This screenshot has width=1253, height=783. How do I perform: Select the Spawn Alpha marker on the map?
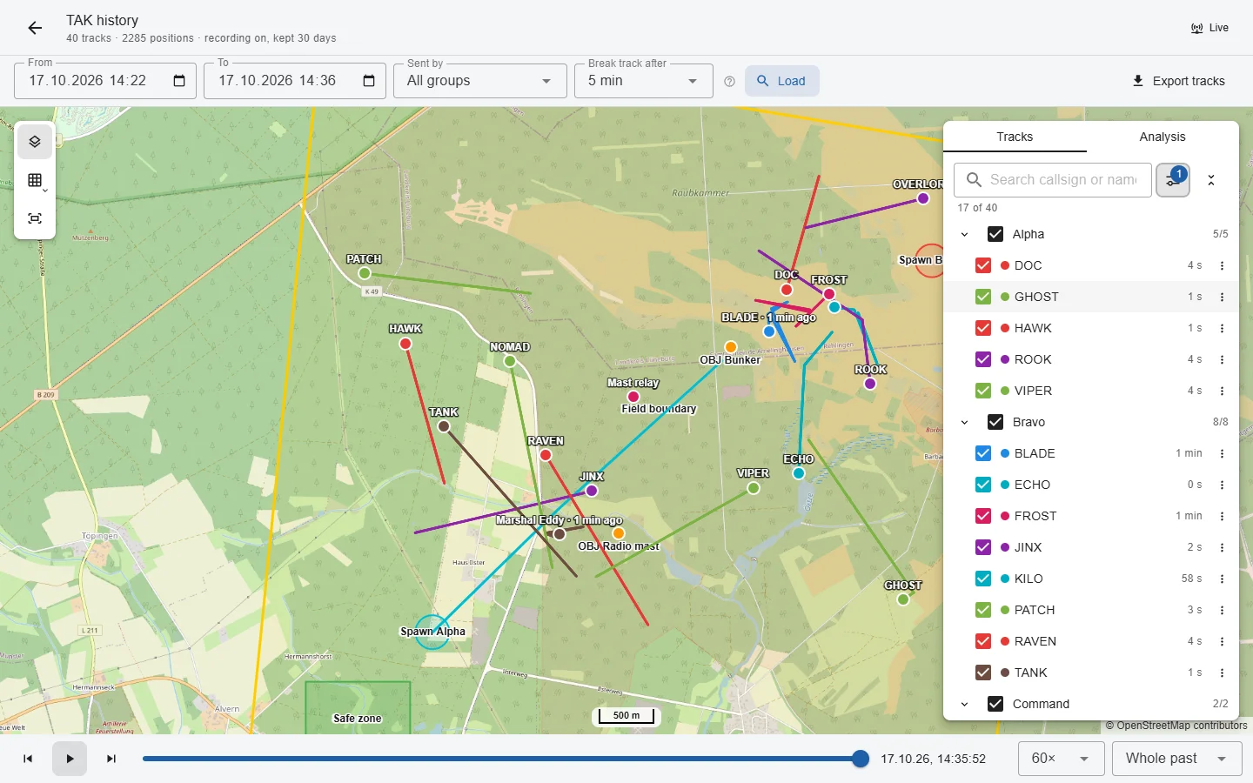[432, 632]
